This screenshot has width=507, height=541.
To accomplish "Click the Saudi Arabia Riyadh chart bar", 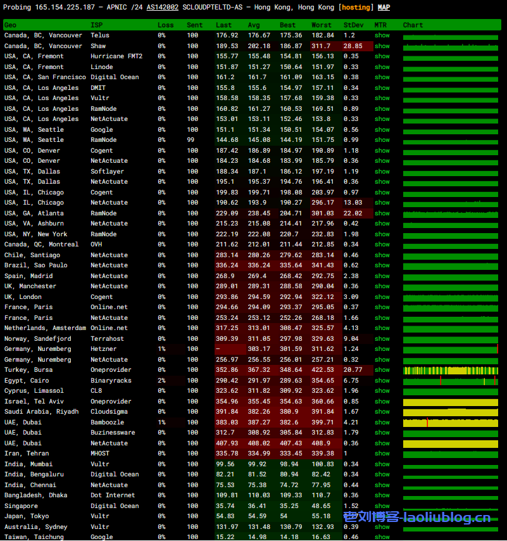I will click(x=451, y=412).
